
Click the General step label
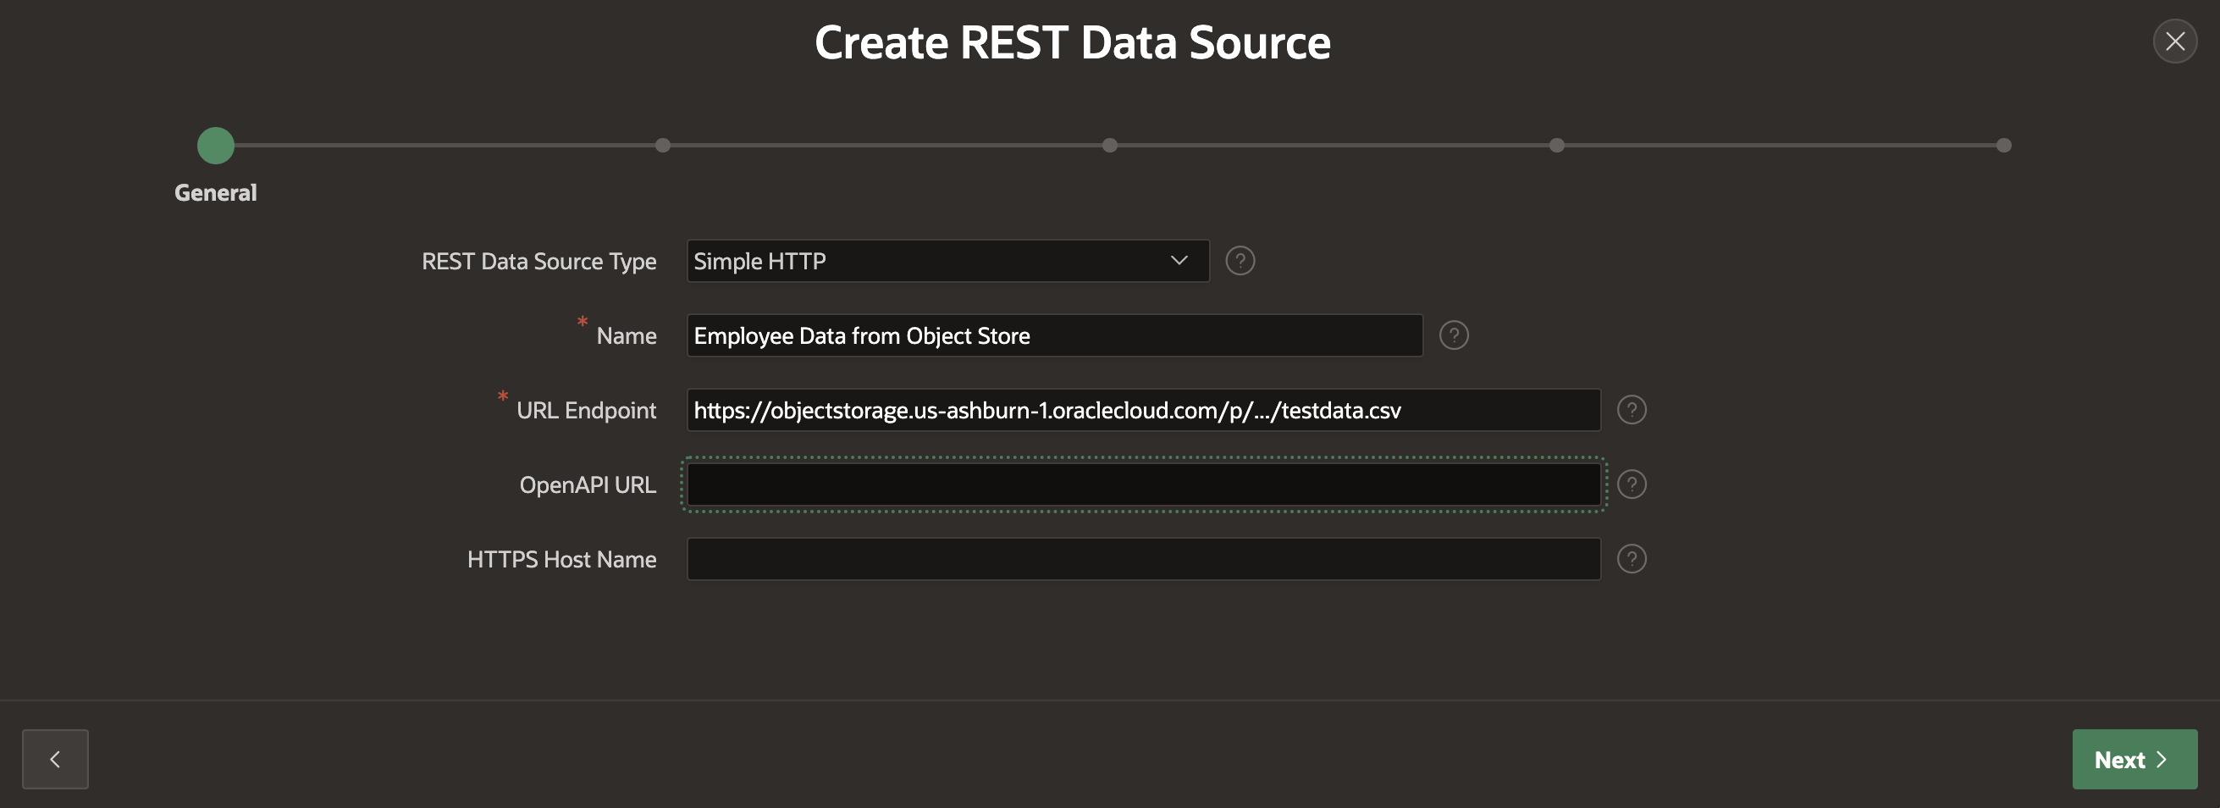pos(215,192)
